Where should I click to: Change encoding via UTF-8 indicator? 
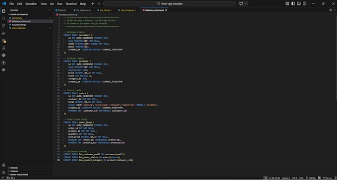point(295,178)
